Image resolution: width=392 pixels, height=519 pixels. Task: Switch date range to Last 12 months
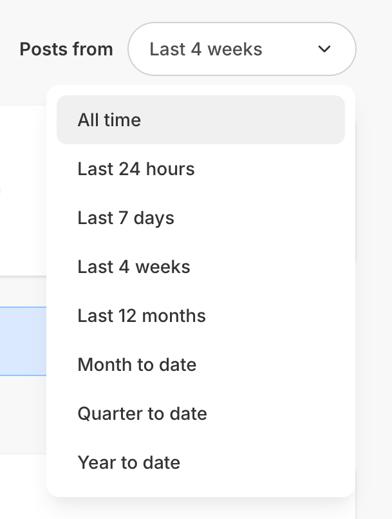coord(201,316)
